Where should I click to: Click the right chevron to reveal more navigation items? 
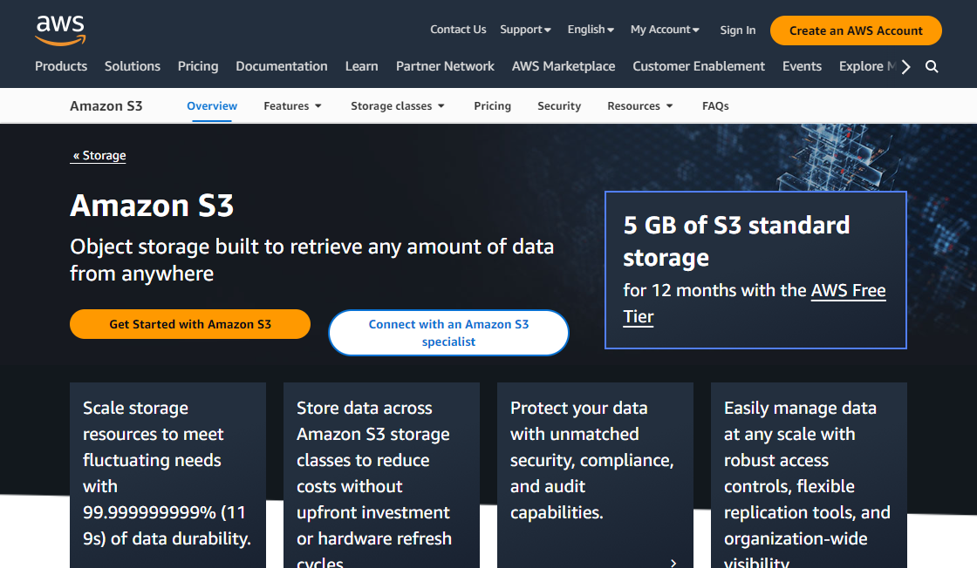(x=905, y=65)
